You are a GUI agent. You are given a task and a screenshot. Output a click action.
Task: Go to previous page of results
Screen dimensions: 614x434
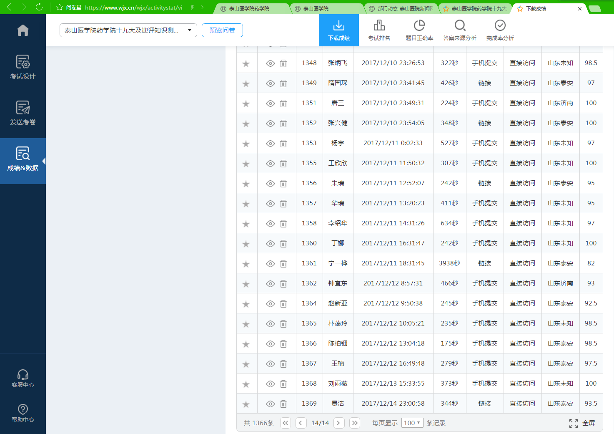coord(301,423)
